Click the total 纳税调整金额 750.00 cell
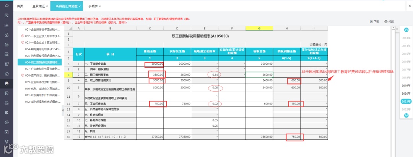Image resolution: width=413 pixels, height=157 pixels. [286, 137]
